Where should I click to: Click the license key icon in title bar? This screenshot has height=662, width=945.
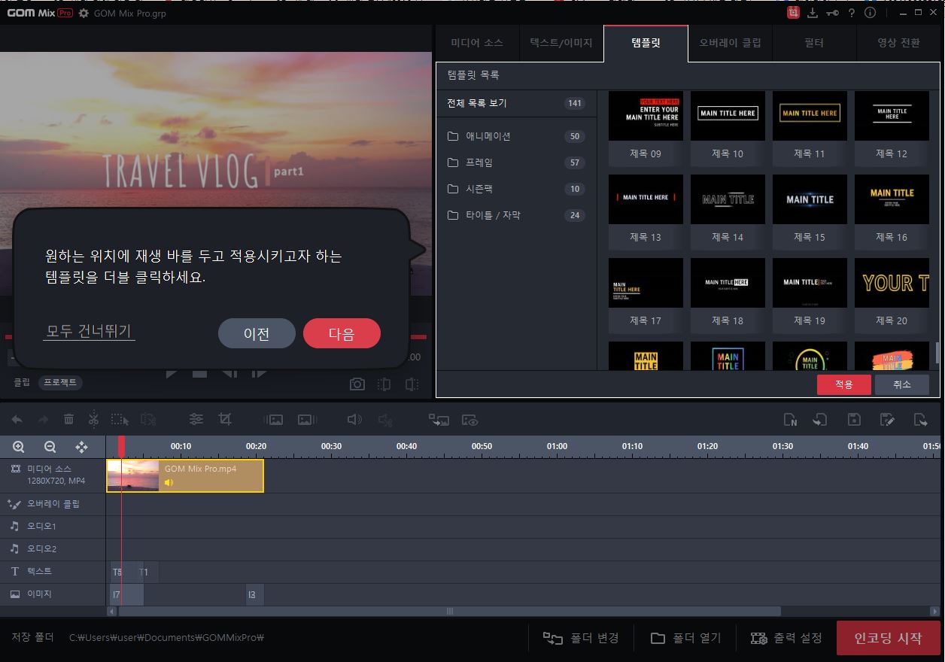(x=832, y=13)
